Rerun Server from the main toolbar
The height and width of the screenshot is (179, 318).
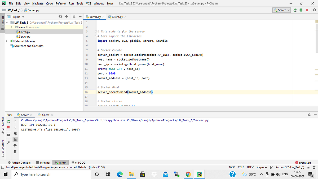click(295, 10)
